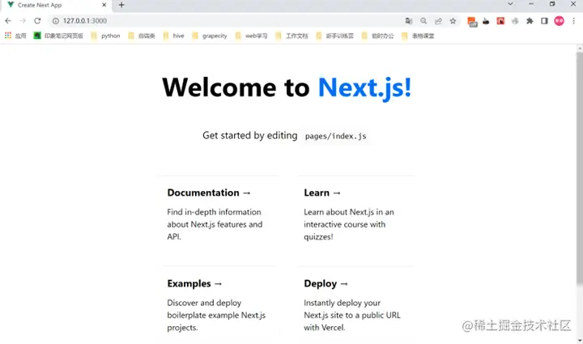Click the gray faded extension icon
The height and width of the screenshot is (344, 583).
tap(515, 21)
